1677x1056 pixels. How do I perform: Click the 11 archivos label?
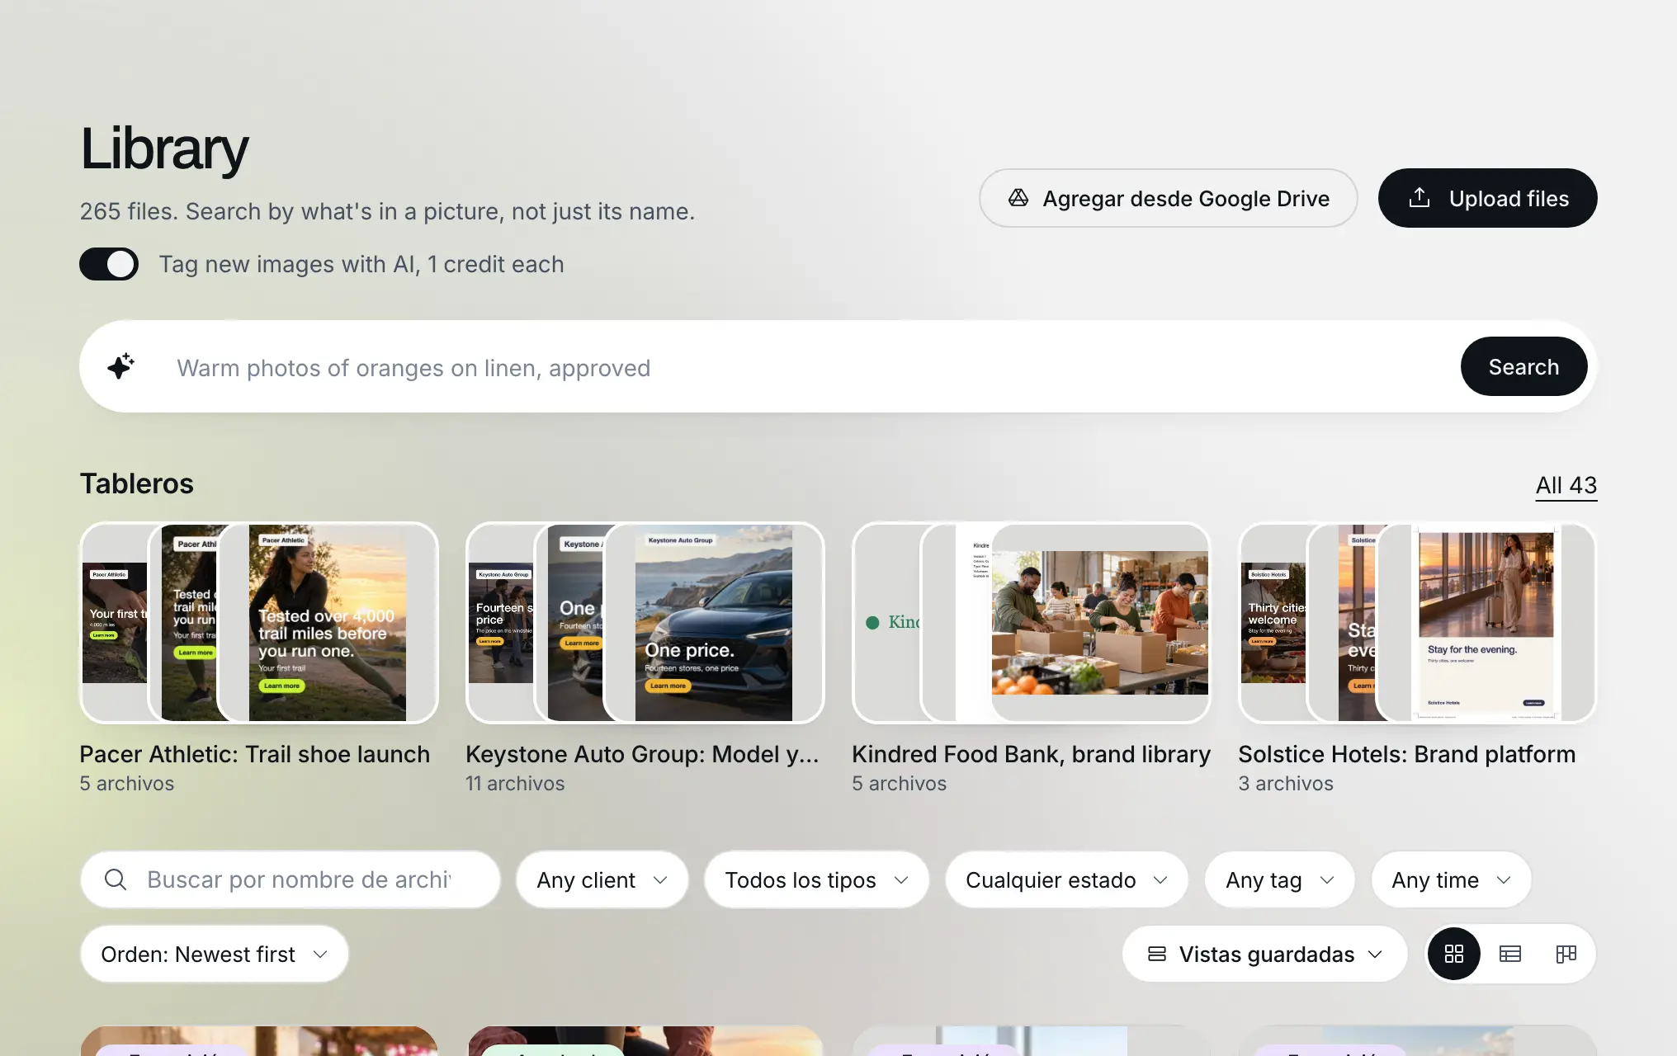[515, 783]
